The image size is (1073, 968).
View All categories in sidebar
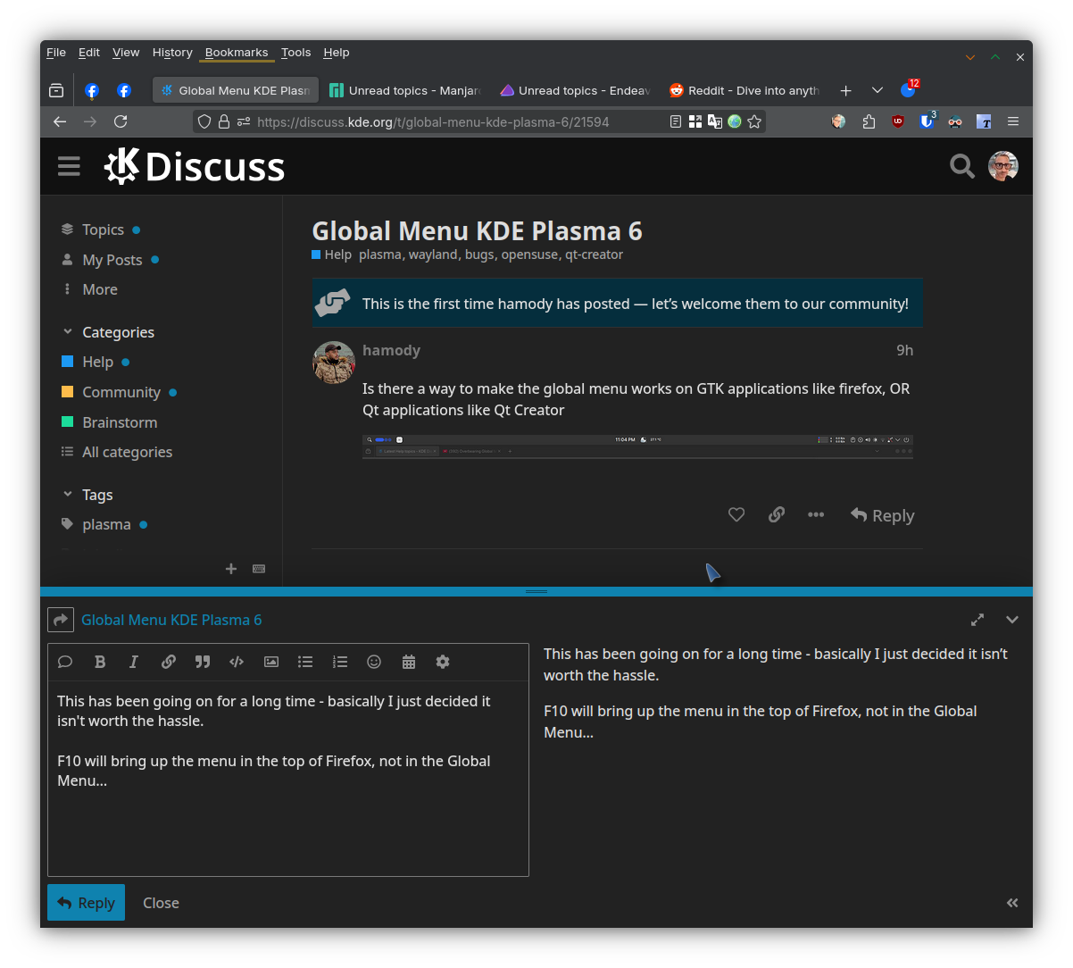116,452
